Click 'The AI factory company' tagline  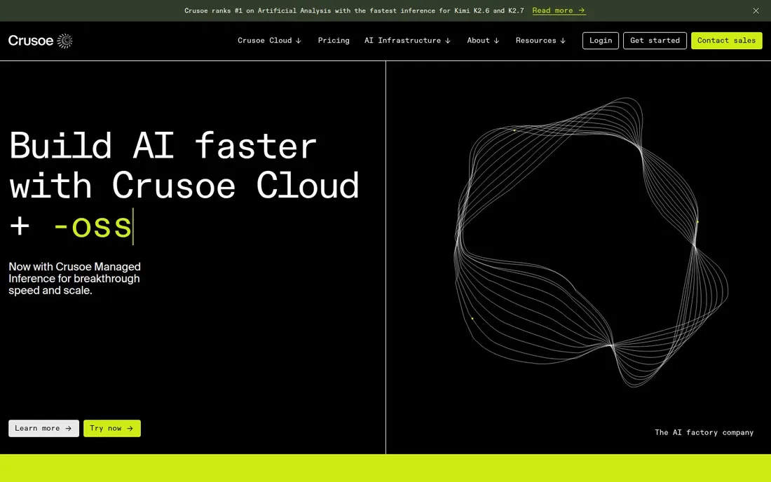click(704, 432)
